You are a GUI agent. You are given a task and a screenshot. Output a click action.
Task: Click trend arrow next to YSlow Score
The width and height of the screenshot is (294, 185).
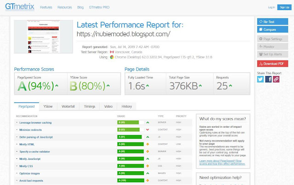pyautogui.click(x=108, y=86)
